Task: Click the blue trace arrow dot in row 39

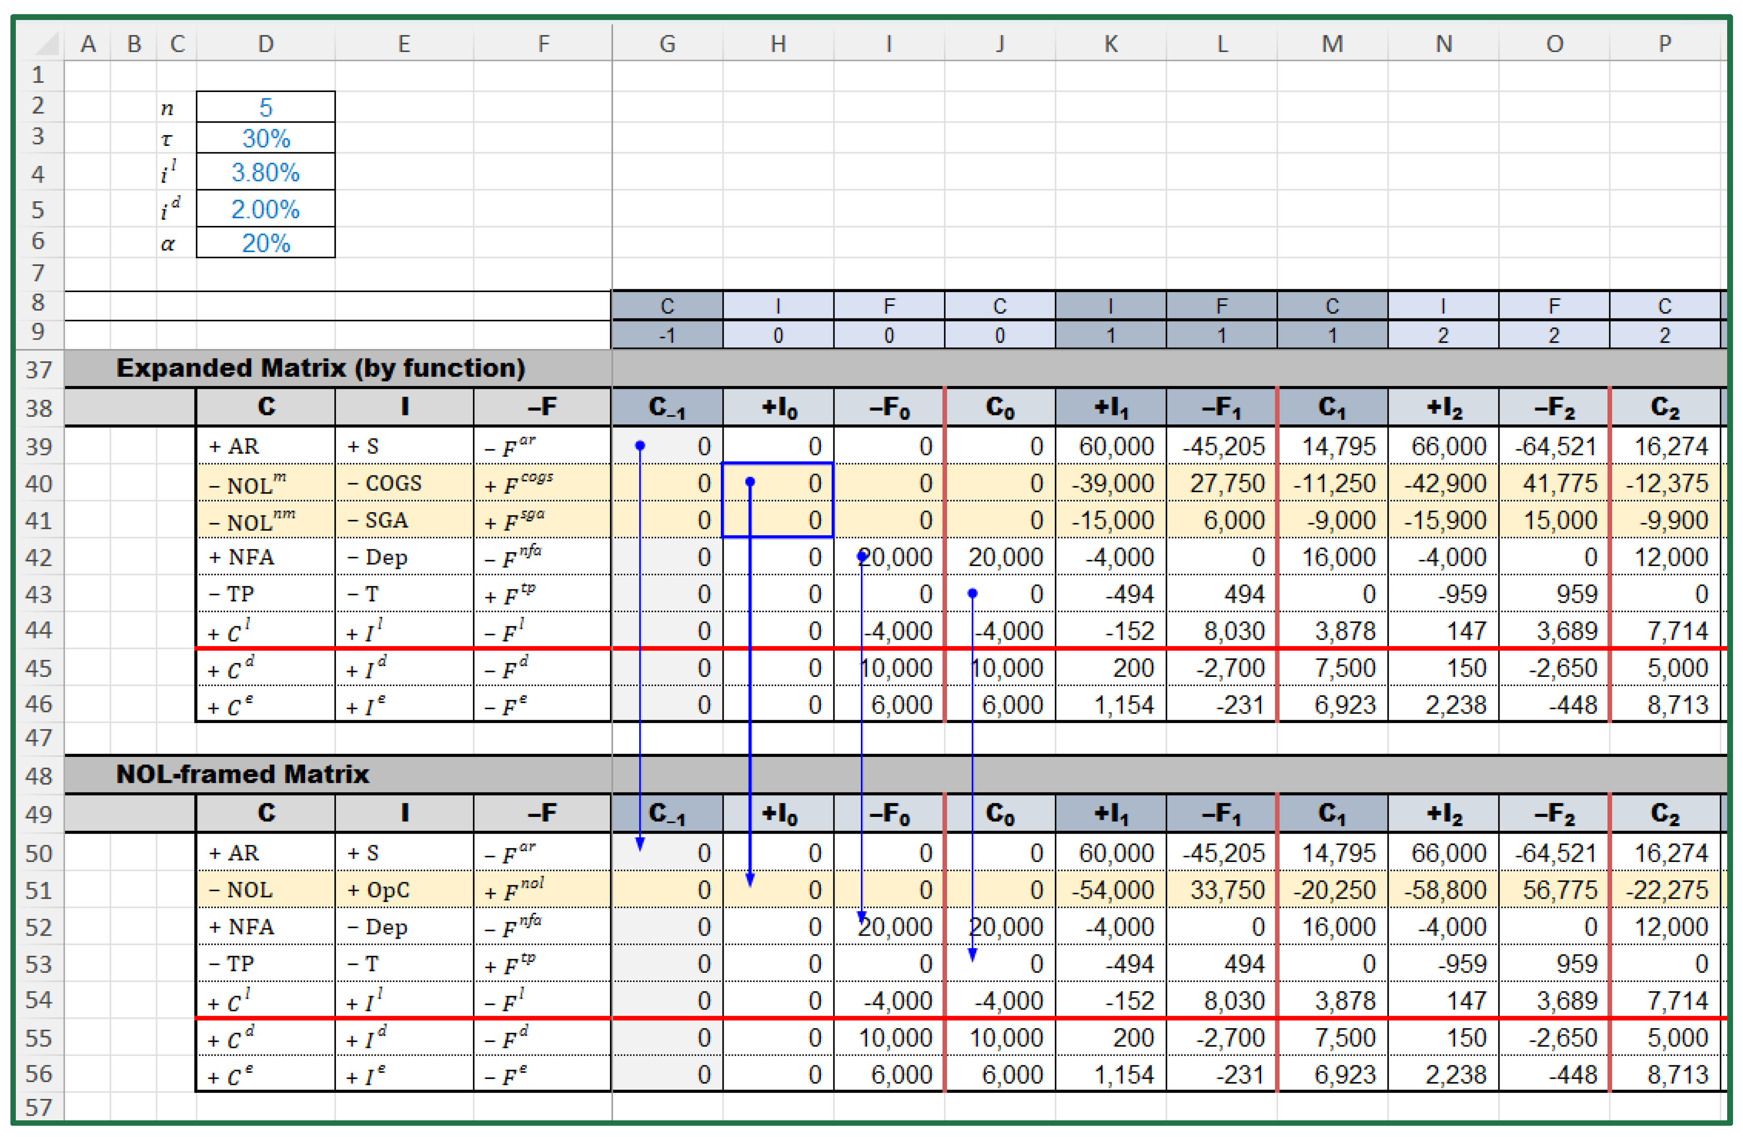Action: [x=640, y=445]
